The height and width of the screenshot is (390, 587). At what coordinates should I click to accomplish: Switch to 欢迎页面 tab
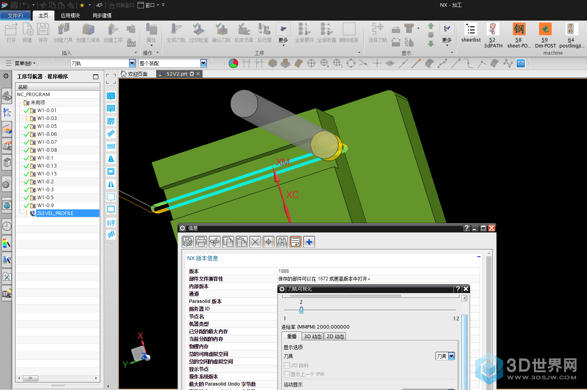[134, 74]
